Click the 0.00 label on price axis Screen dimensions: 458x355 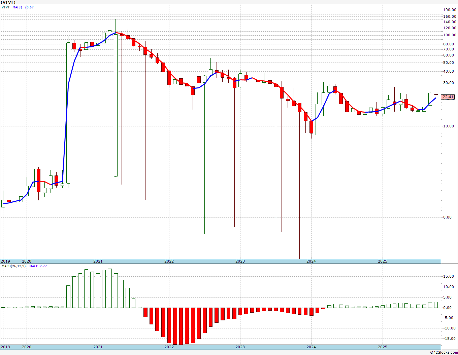[448, 217]
